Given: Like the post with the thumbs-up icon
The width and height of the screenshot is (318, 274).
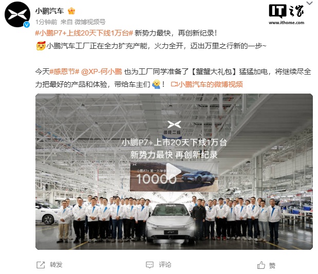Looking at the screenshot, I should [261, 265].
